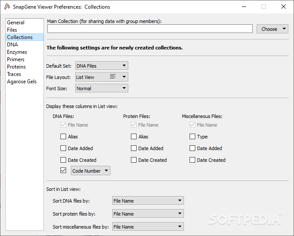This screenshot has width=294, height=236.
Task: Click the list view lines icon in File Layout
Action: [x=113, y=77]
